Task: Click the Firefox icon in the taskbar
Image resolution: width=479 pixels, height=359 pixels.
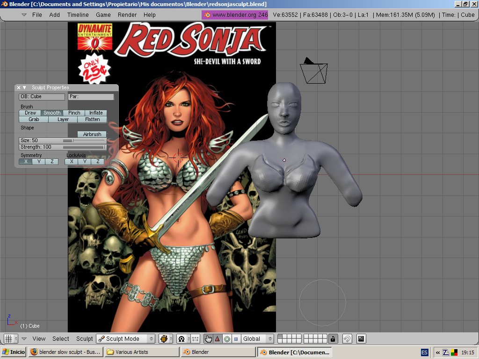Action: pos(34,352)
